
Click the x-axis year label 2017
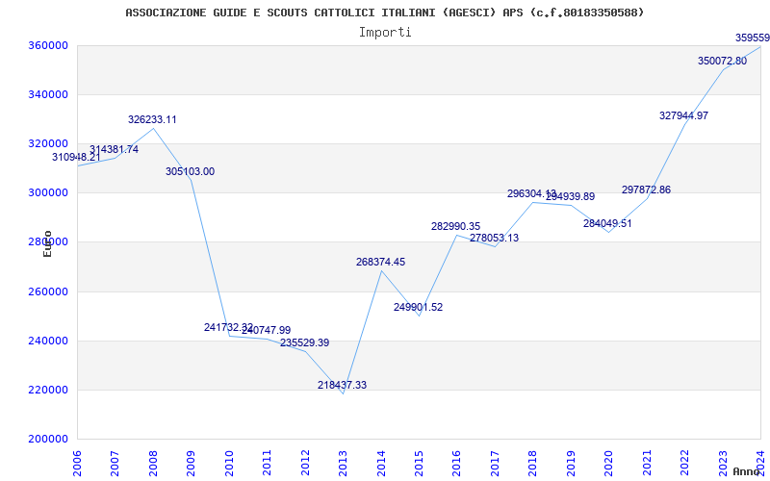click(495, 463)
